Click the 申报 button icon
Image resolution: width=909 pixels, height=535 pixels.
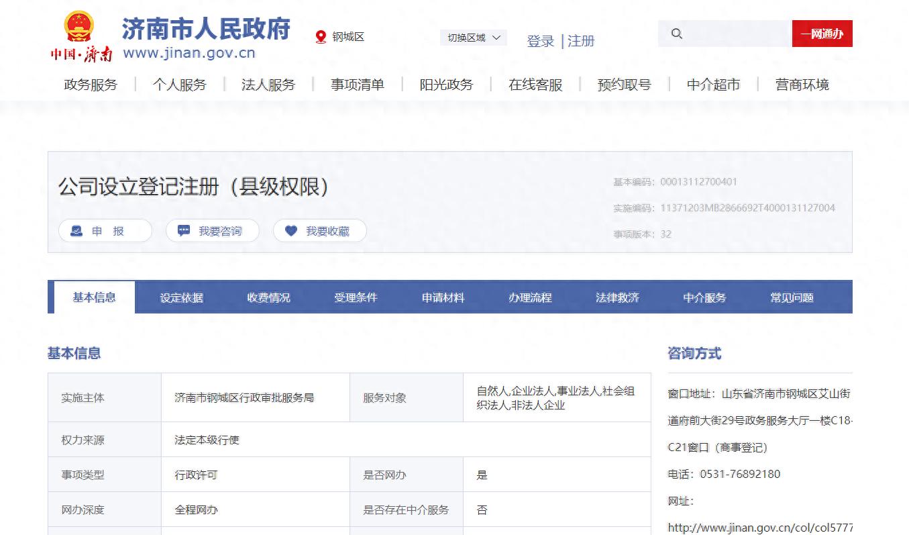click(x=76, y=231)
